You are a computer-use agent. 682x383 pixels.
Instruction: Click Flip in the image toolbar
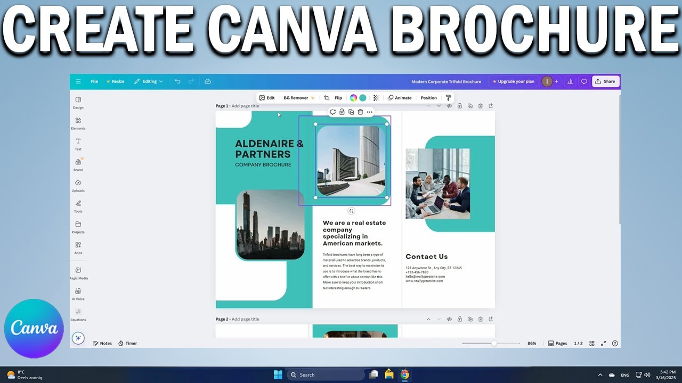click(x=338, y=98)
